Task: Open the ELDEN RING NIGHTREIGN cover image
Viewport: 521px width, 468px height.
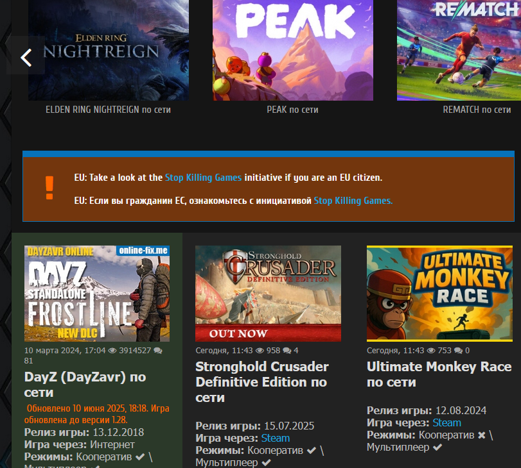Action: click(x=109, y=50)
